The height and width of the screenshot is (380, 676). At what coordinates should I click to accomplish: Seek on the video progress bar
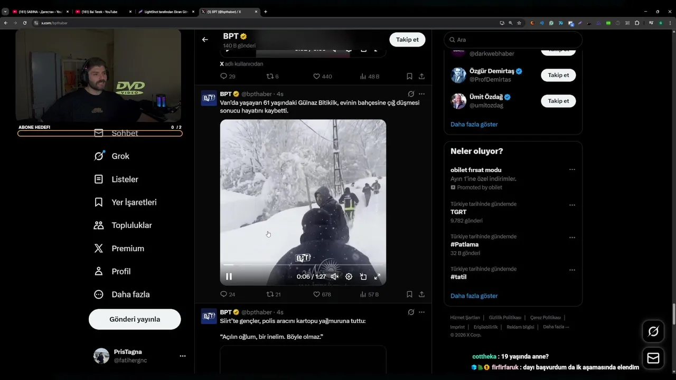point(303,264)
